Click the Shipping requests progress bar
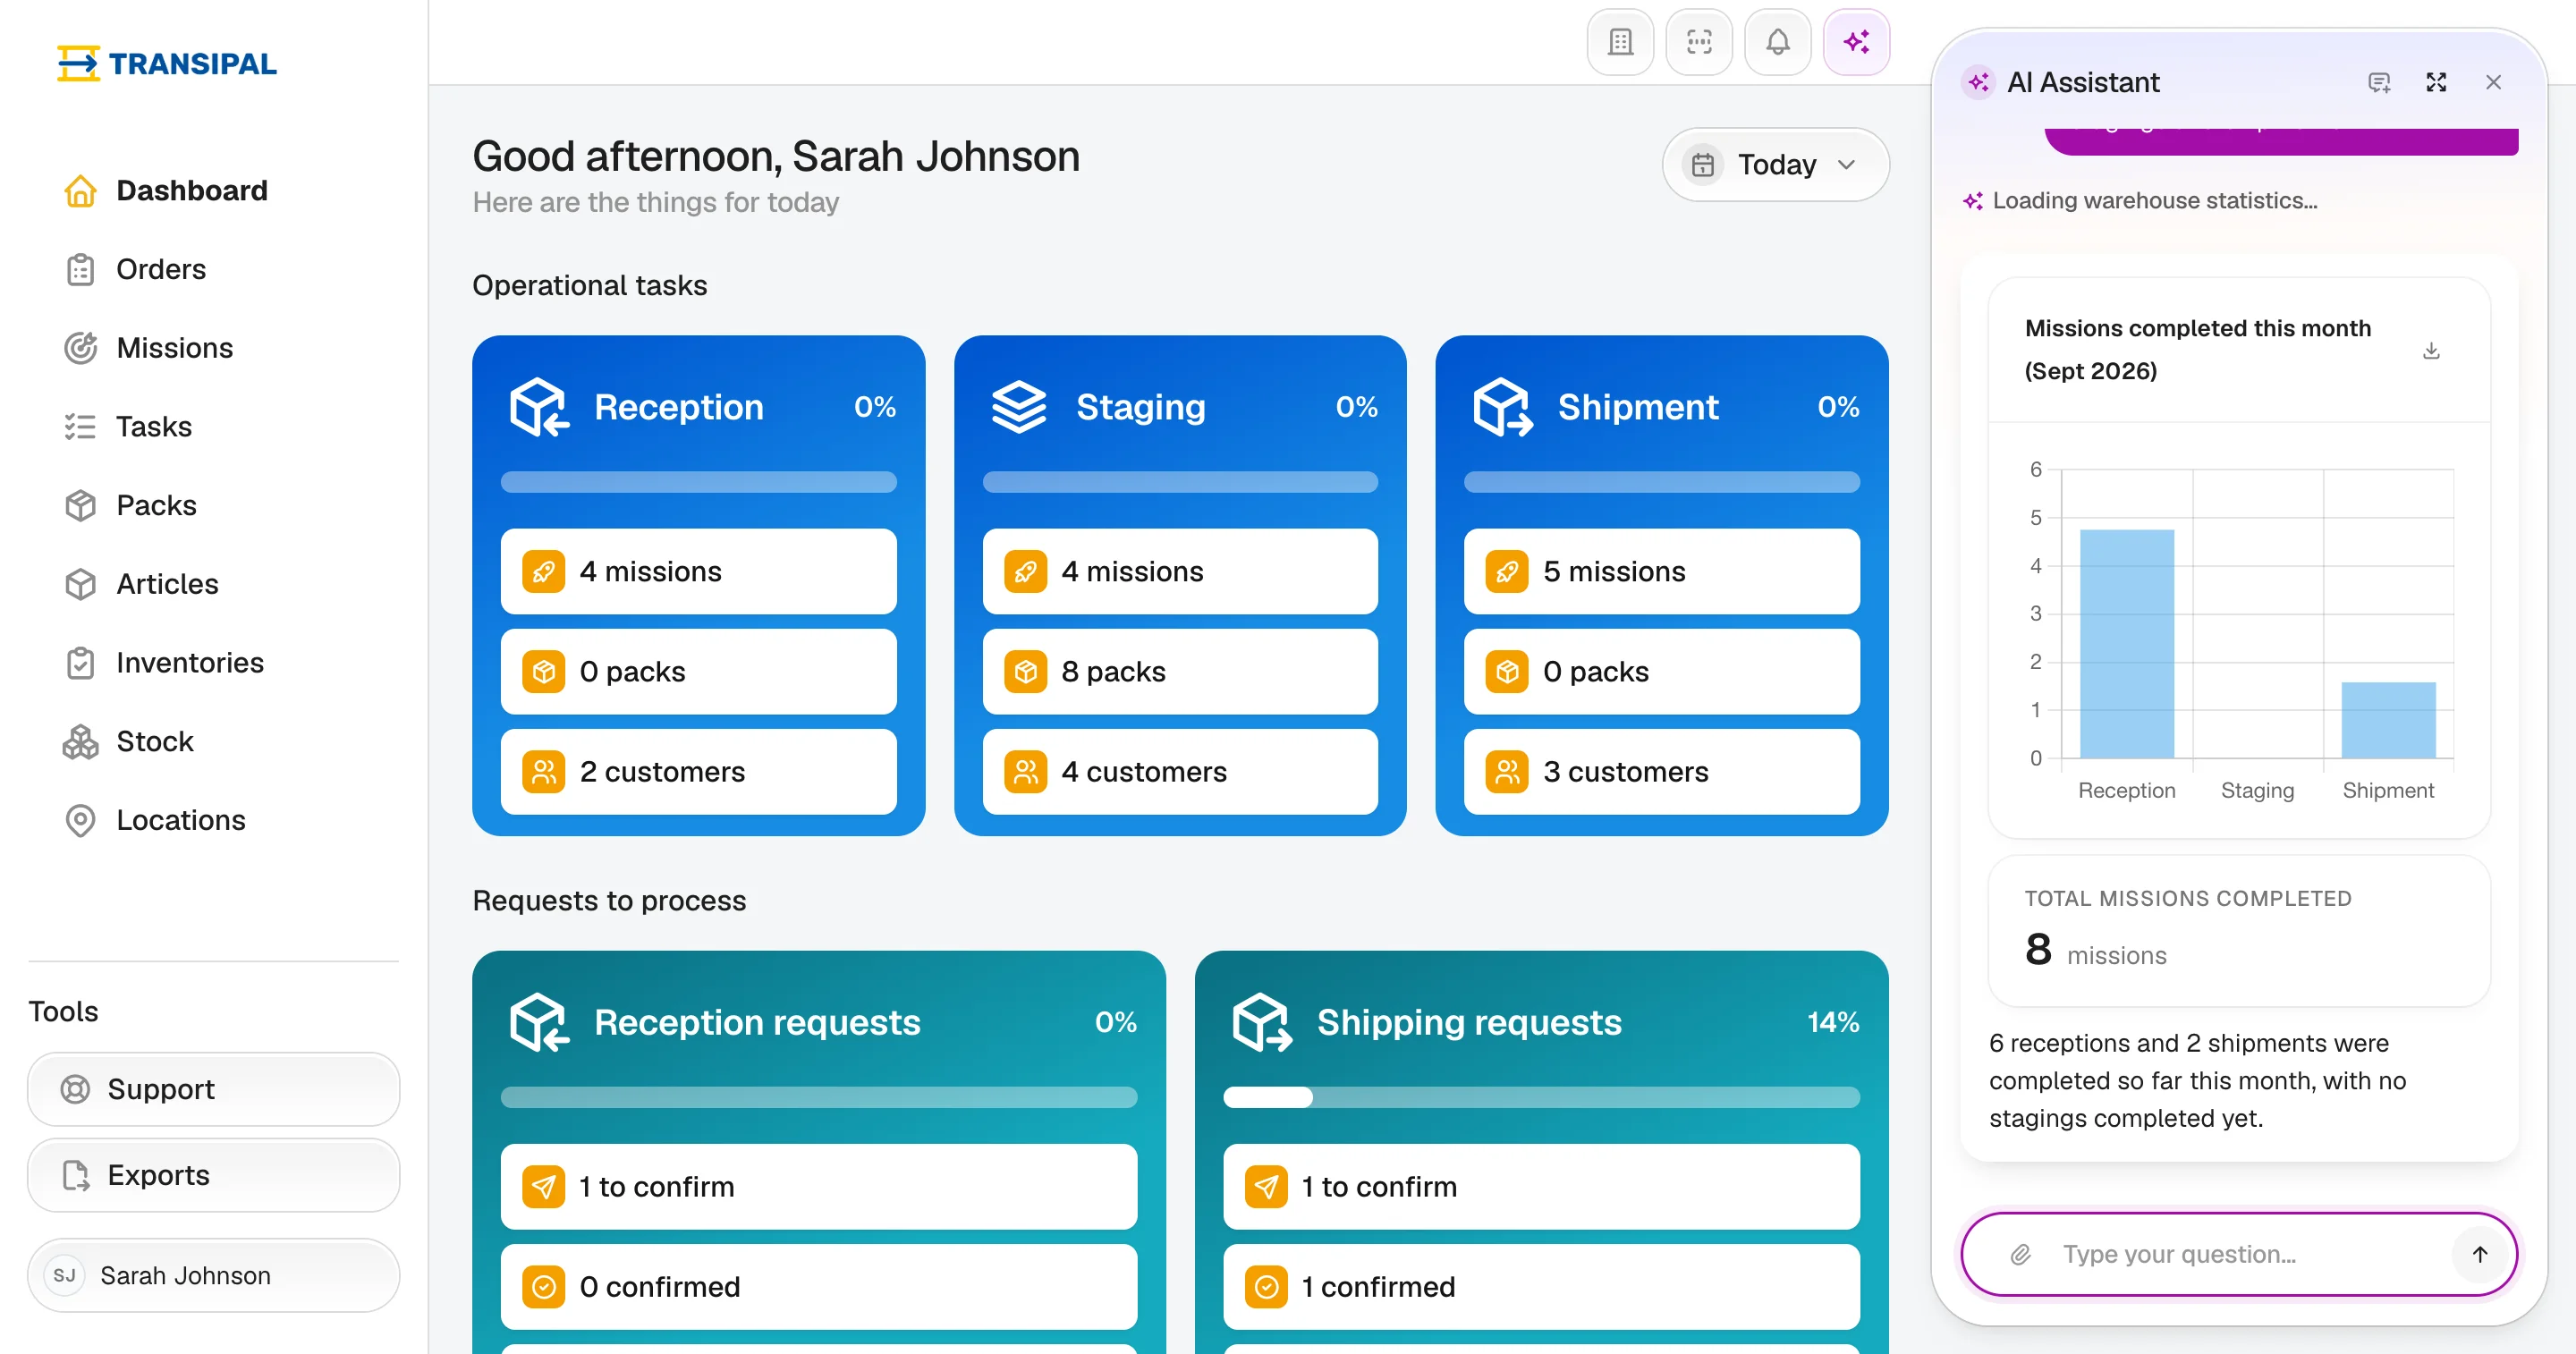The height and width of the screenshot is (1354, 2576). pos(1541,1097)
